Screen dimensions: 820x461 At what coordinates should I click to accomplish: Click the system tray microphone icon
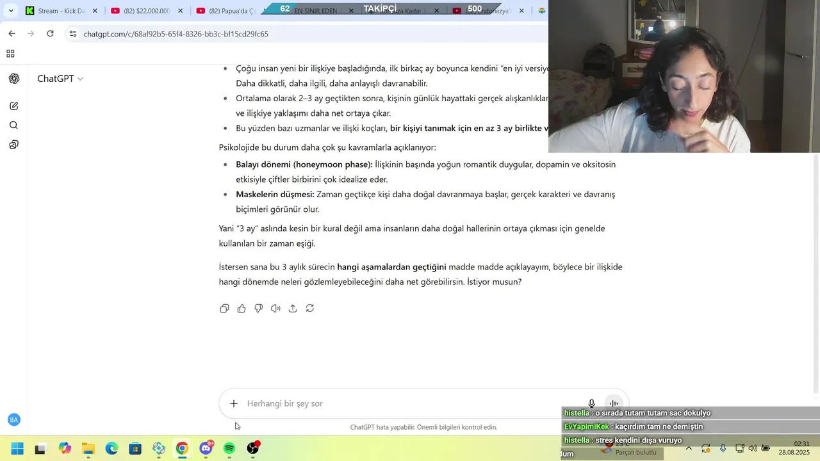(x=723, y=448)
